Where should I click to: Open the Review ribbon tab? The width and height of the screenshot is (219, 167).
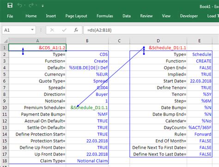pos(146,16)
